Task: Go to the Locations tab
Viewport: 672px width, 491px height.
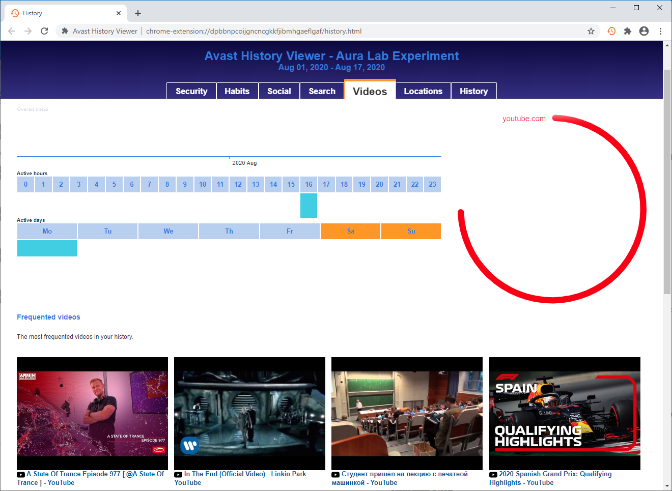Action: [x=423, y=91]
